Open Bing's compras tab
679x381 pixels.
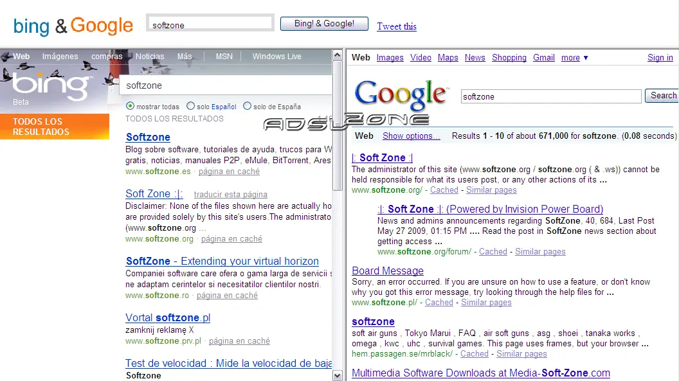(x=107, y=57)
